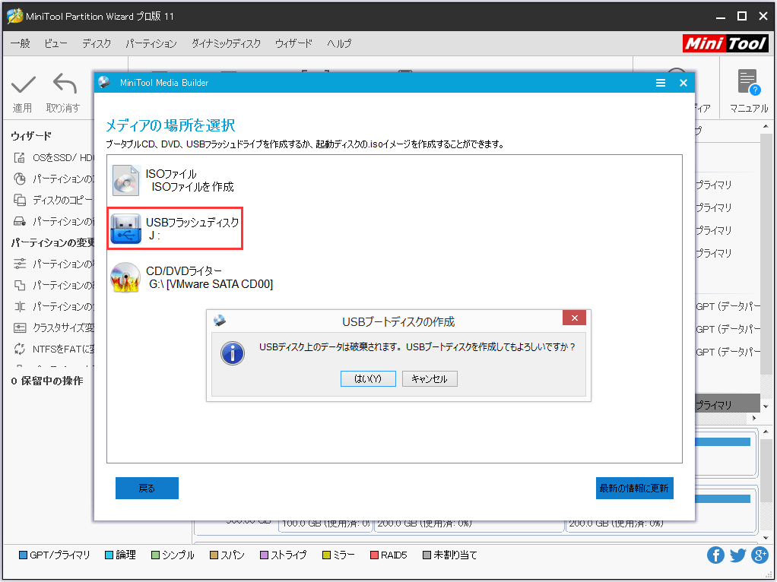777x582 pixels.
Task: Click the スパン legend swatch
Action: [x=214, y=555]
